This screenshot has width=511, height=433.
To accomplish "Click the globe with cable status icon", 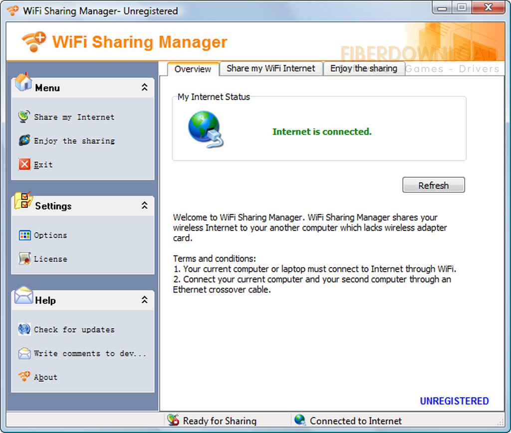I will pyautogui.click(x=206, y=129).
